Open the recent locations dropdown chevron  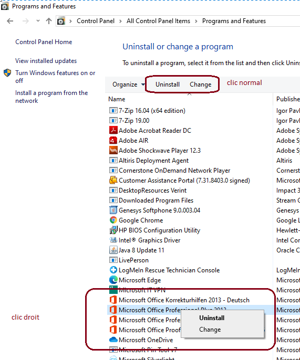(x=38, y=21)
